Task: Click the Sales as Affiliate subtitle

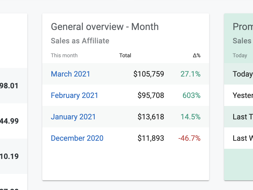Action: pos(80,41)
